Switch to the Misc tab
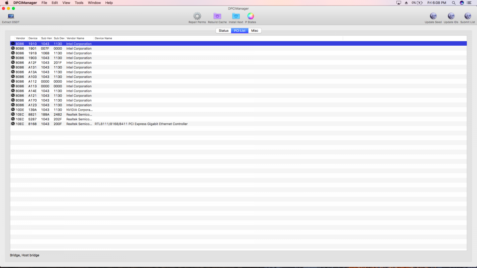This screenshot has width=477, height=268. tap(254, 31)
